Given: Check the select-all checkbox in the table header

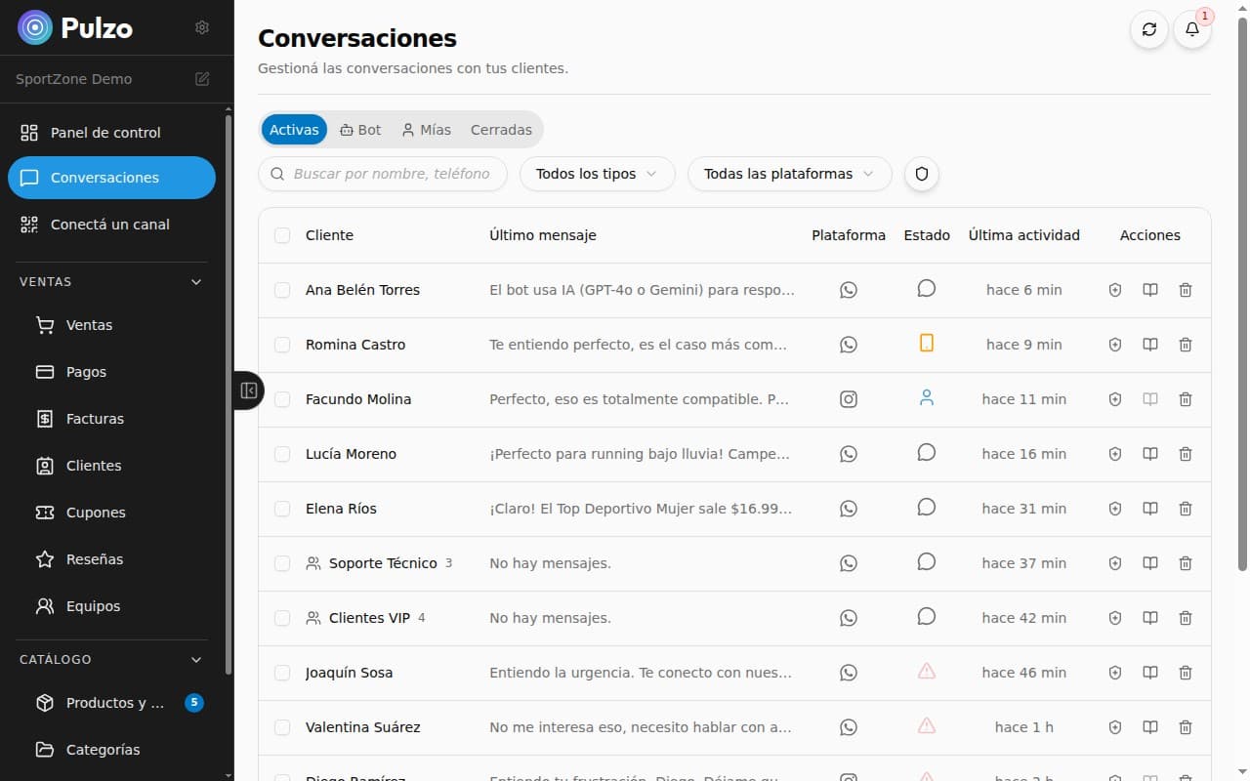Looking at the screenshot, I should (282, 235).
